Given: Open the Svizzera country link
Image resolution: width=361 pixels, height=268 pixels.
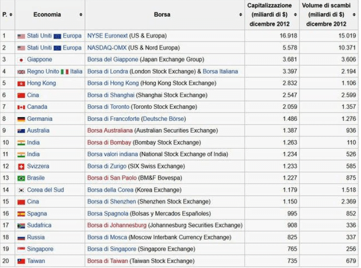Looking at the screenshot, I should click(38, 166).
